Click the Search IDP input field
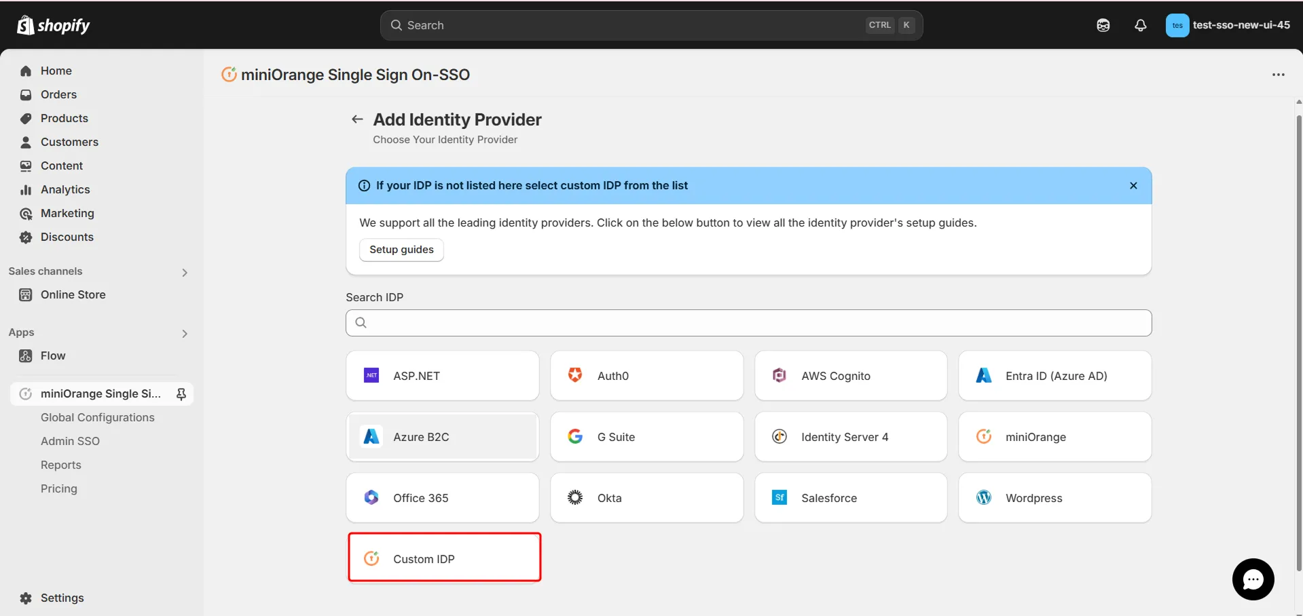The height and width of the screenshot is (616, 1303). point(748,323)
